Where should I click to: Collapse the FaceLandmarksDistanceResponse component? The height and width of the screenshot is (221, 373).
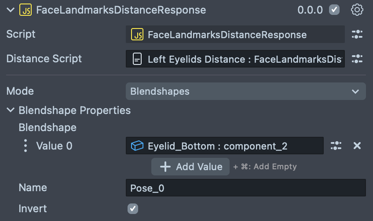coord(10,10)
